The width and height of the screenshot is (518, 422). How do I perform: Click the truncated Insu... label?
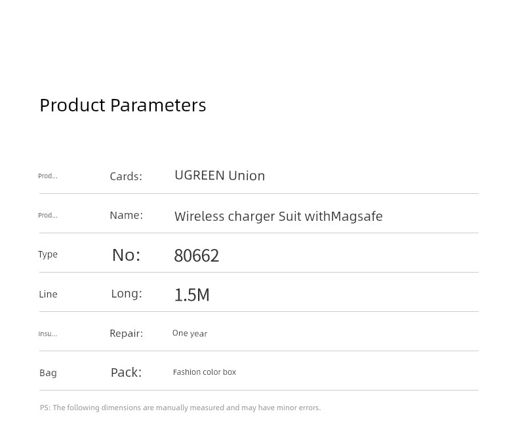coord(48,334)
